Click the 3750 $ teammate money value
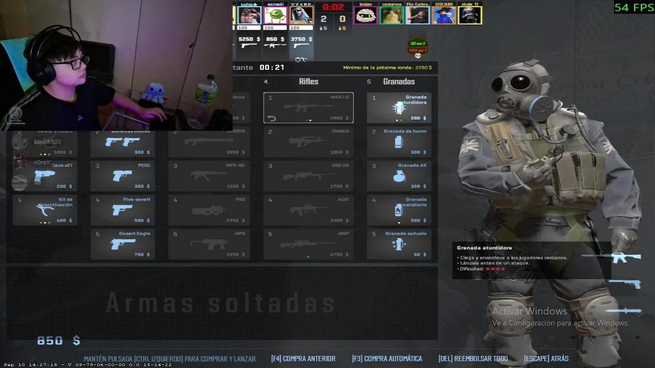 (x=301, y=39)
